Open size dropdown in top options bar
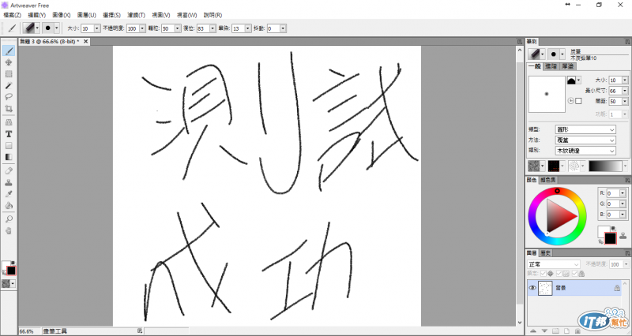 (x=96, y=28)
